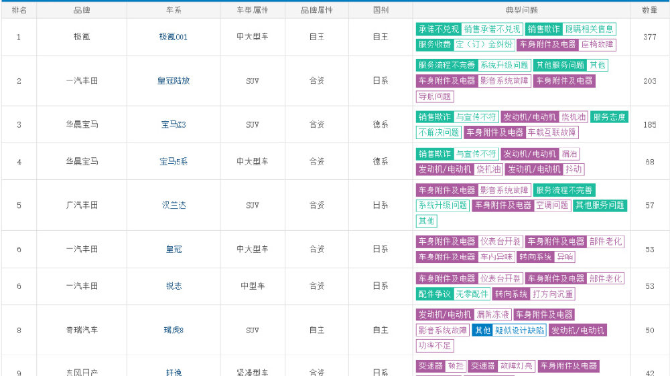Select the 服务收费 tag in 极氪 row

point(435,44)
